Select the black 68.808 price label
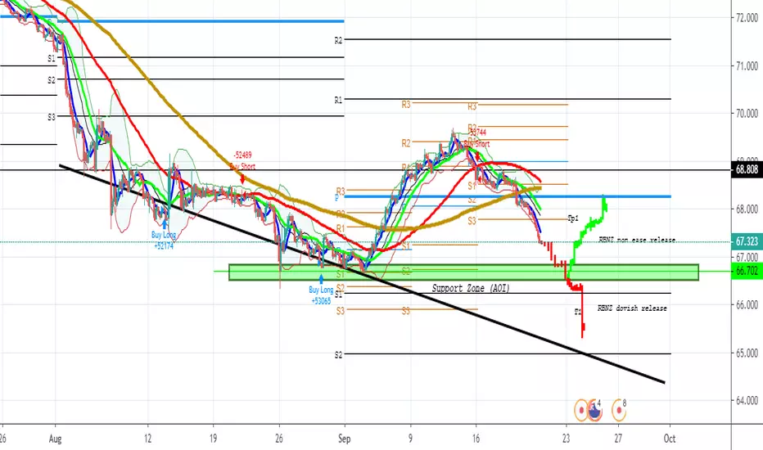This screenshot has height=450, width=763. [x=747, y=169]
